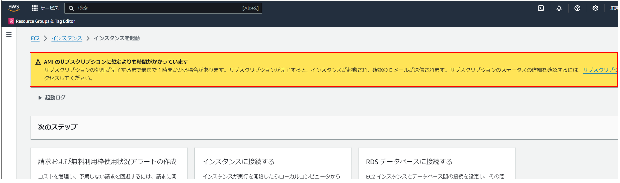620x183 pixels.
Task: Open the help question mark icon
Action: pyautogui.click(x=577, y=8)
